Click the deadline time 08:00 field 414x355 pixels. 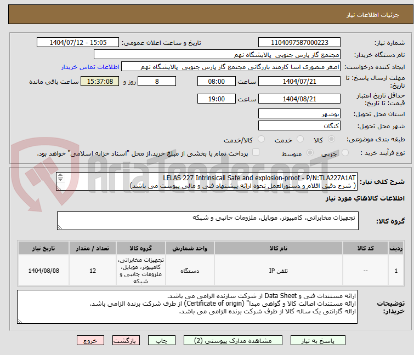[216, 81]
